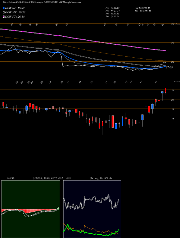The image size is (180, 238).
Task: Open the green MACD histogram chart panel
Action: point(31,209)
